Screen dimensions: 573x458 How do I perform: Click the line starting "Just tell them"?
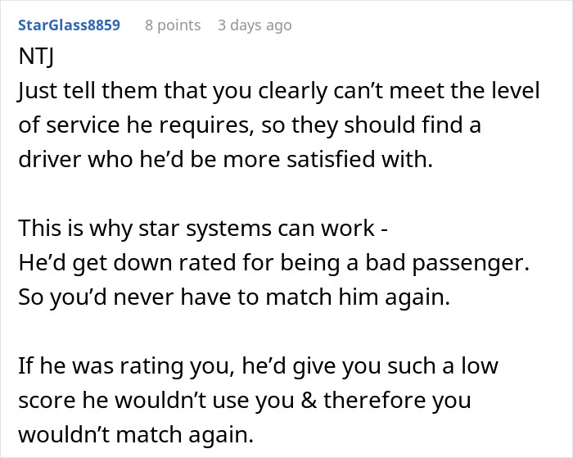click(278, 92)
